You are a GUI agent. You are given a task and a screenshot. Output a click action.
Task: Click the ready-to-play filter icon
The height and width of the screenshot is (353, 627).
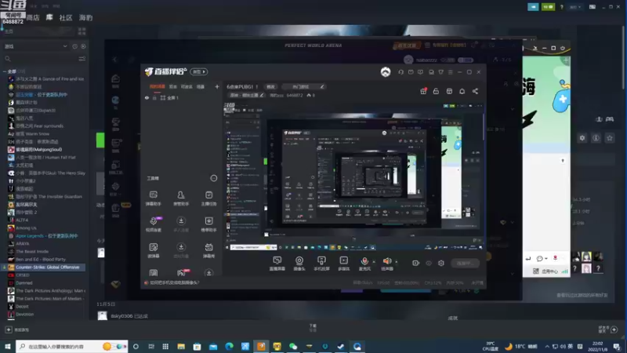click(x=83, y=46)
